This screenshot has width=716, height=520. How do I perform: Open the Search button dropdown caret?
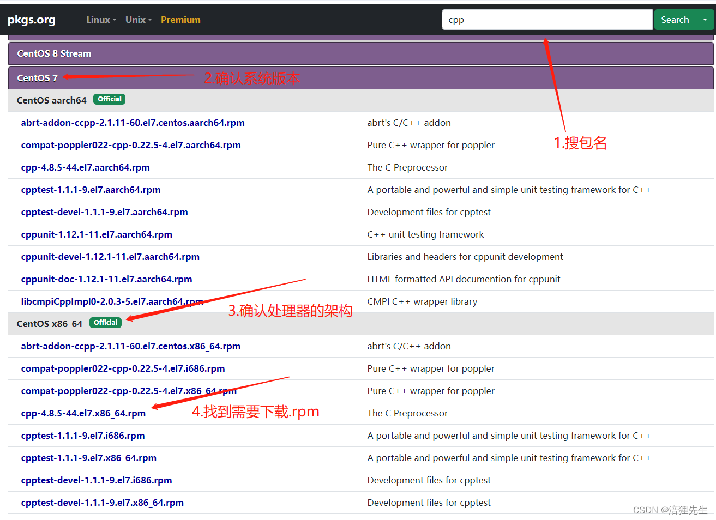705,20
